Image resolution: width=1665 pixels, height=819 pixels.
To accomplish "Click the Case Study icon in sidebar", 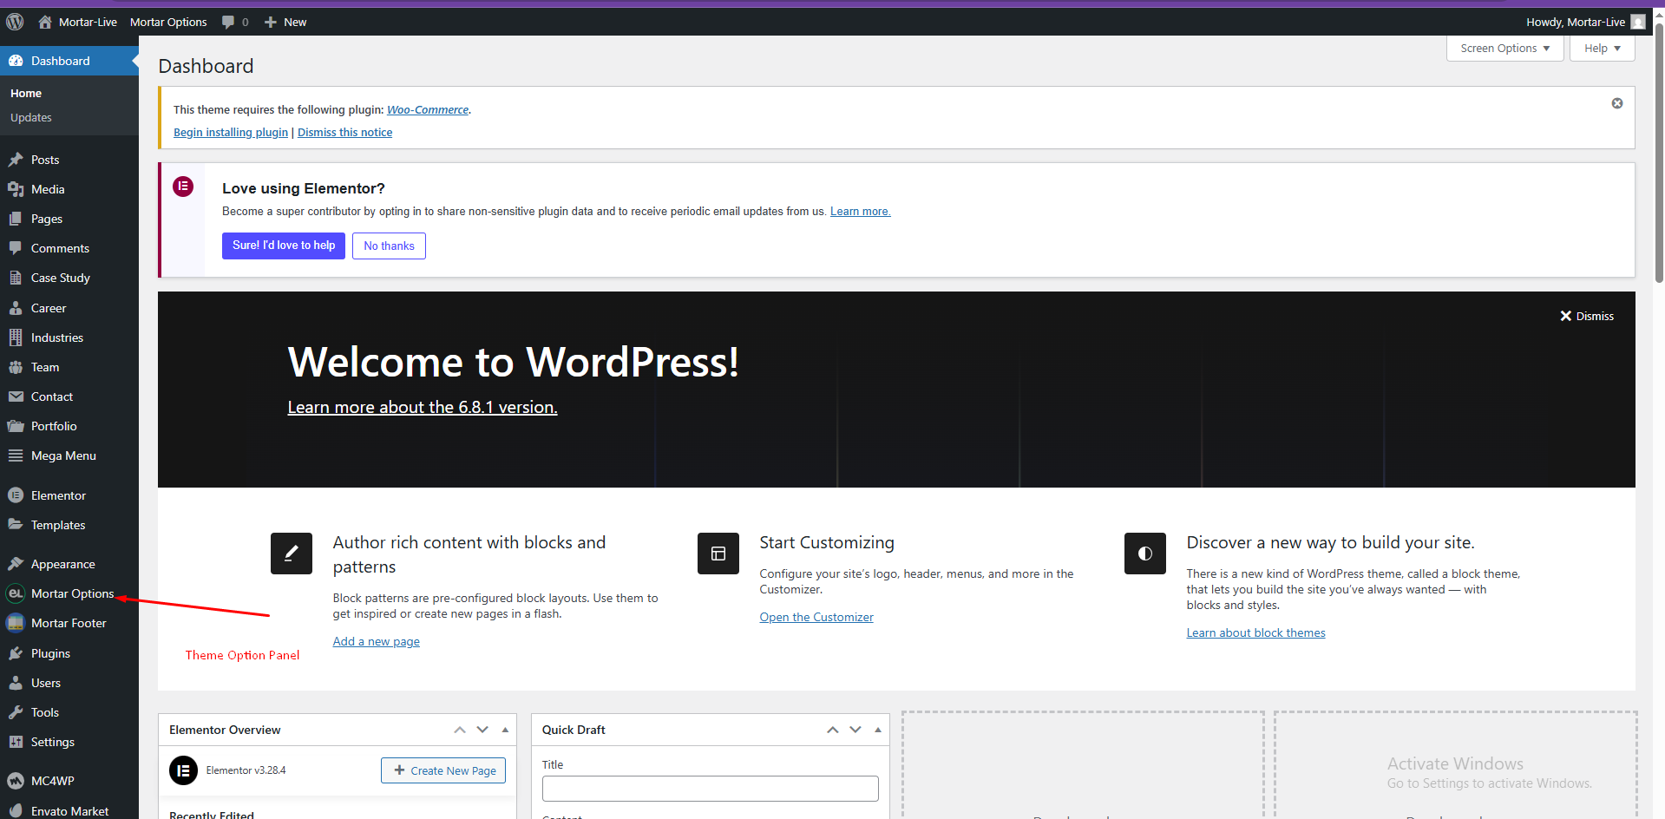I will [x=16, y=278].
